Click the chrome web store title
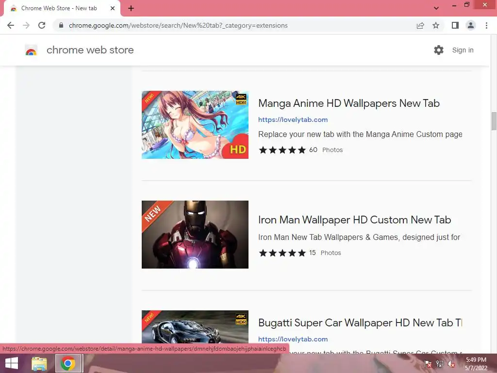Viewport: 497px width, 373px height. pyautogui.click(x=90, y=50)
